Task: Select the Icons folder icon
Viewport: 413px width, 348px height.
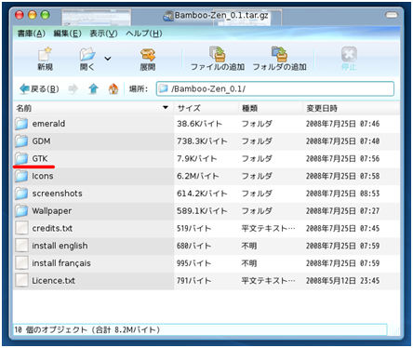Action: tap(21, 176)
